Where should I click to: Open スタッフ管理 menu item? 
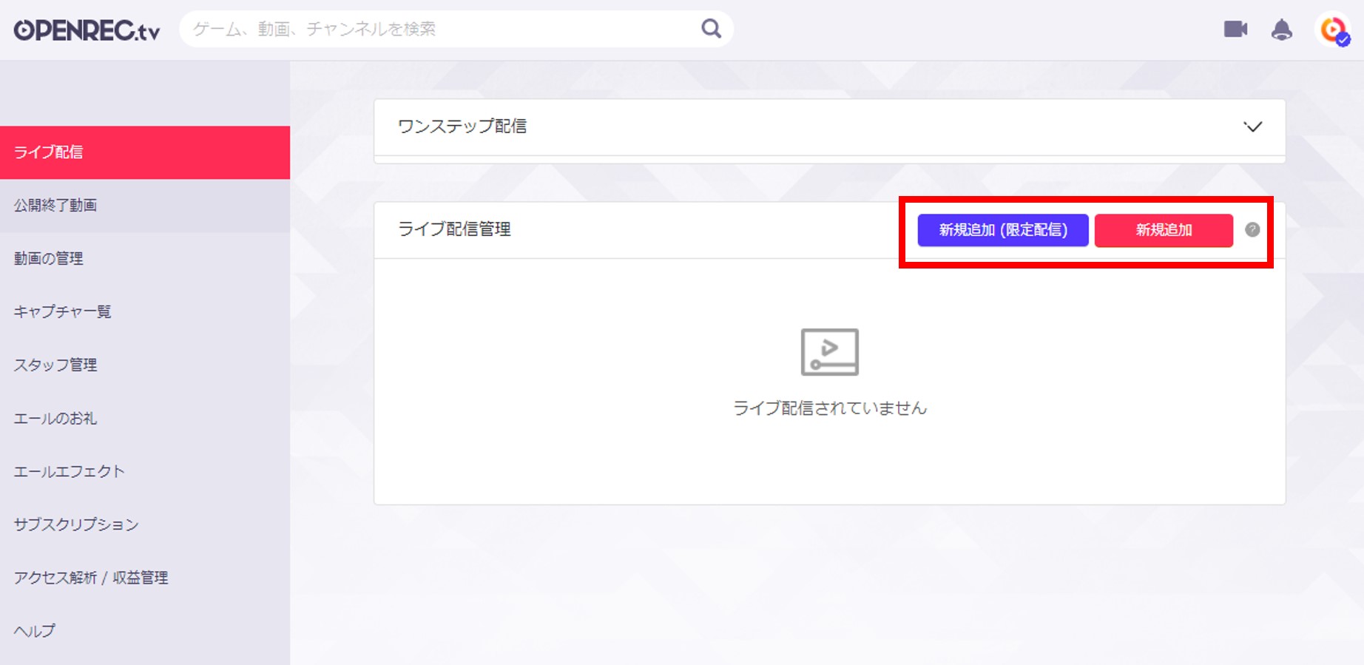tap(145, 365)
